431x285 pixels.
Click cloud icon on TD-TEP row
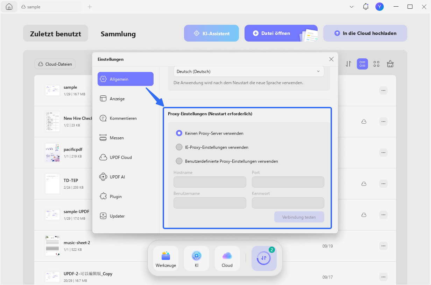[x=364, y=184]
